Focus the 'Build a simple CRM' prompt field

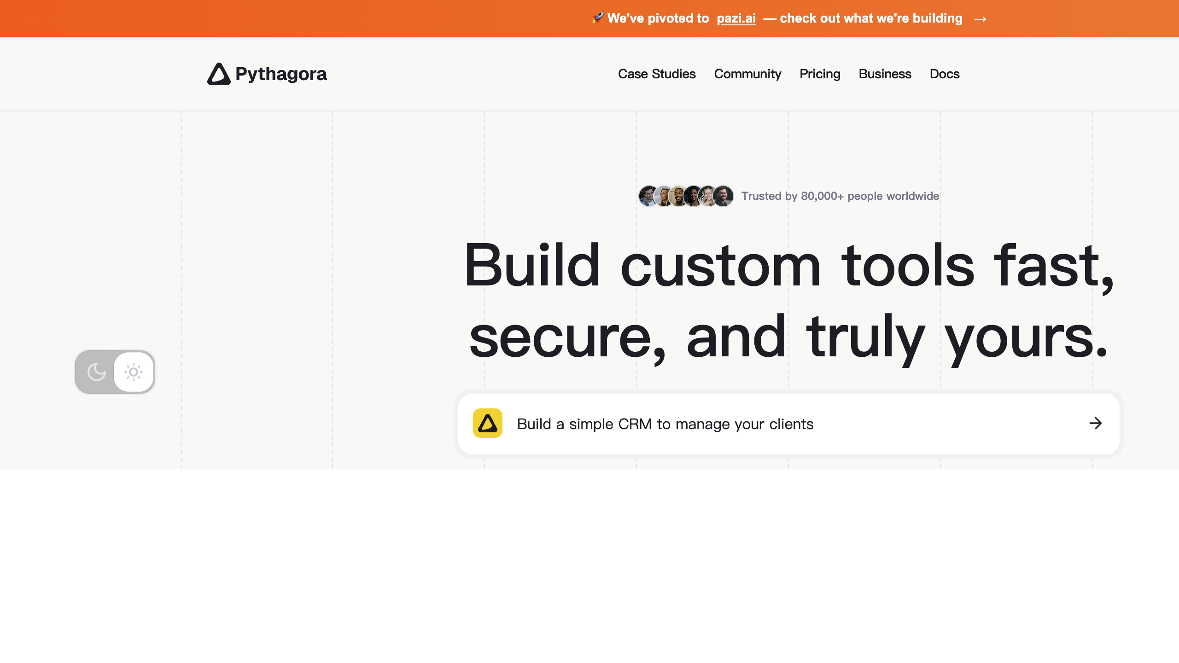click(789, 424)
